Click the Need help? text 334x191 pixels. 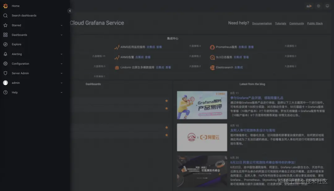[x=238, y=23]
